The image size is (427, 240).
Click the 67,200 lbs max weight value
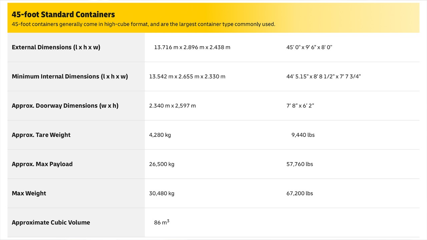tap(300, 193)
